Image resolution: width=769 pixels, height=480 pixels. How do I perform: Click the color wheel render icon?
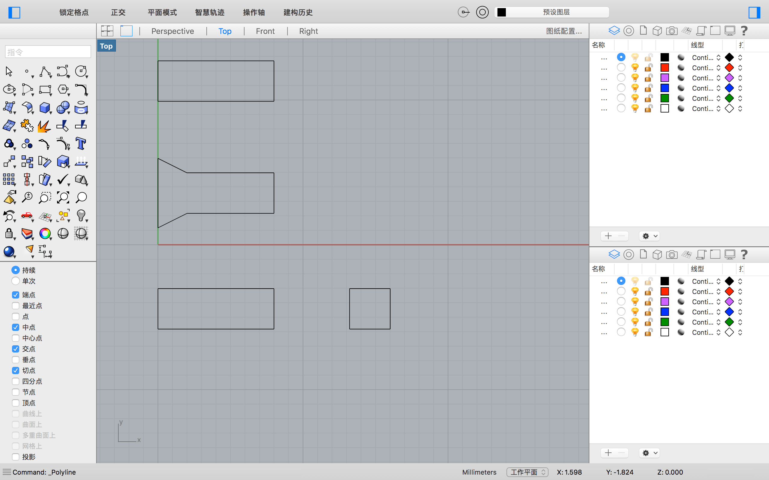45,234
